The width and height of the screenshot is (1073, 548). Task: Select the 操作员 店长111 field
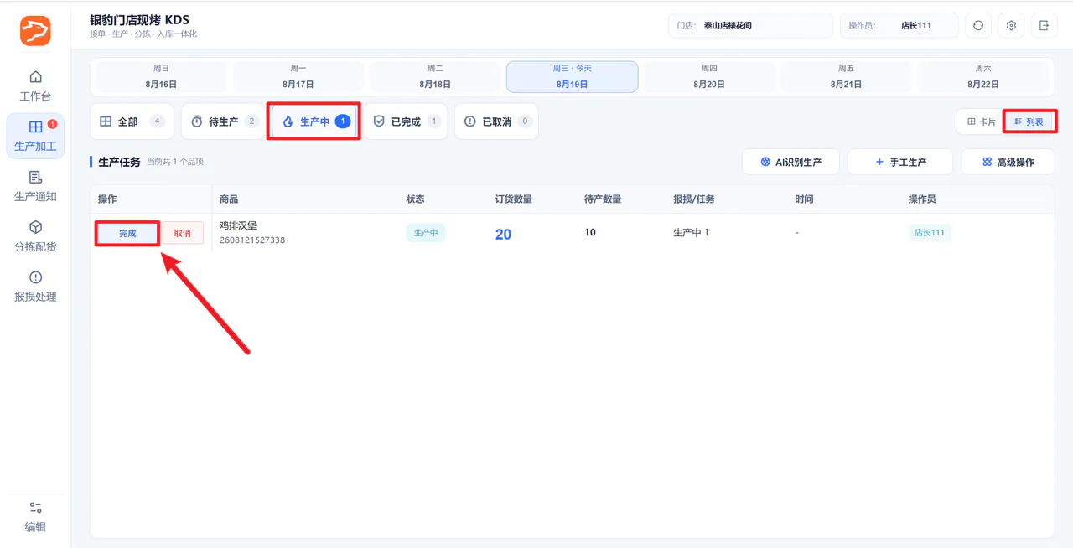(899, 26)
